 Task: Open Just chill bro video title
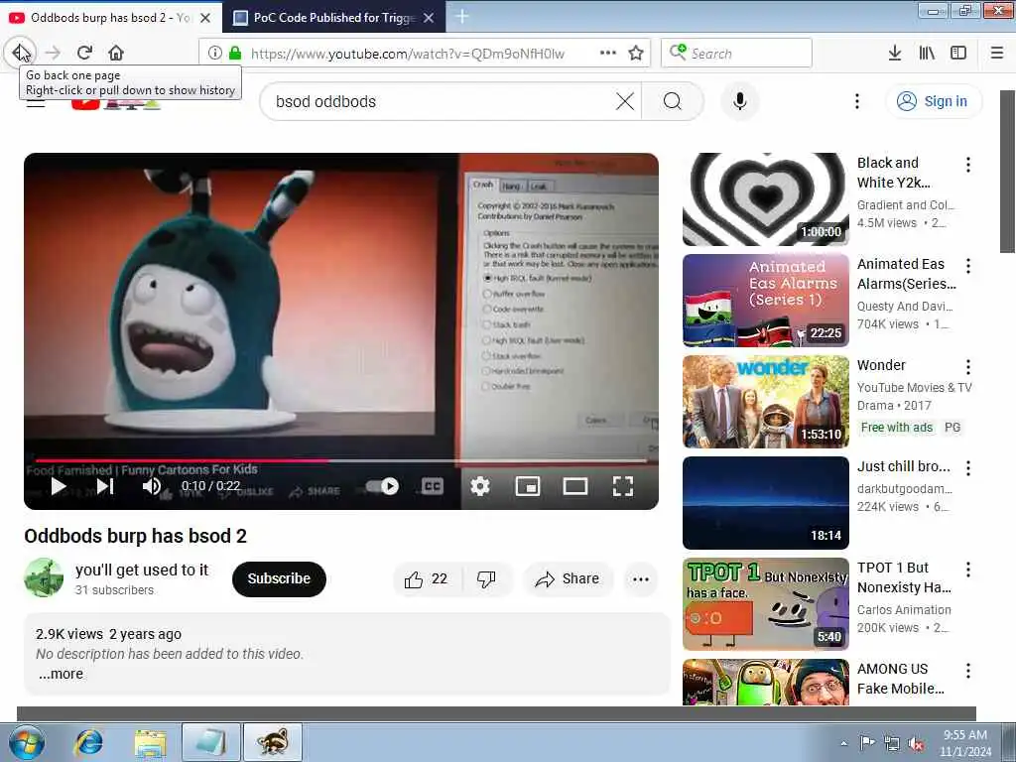pyautogui.click(x=903, y=466)
